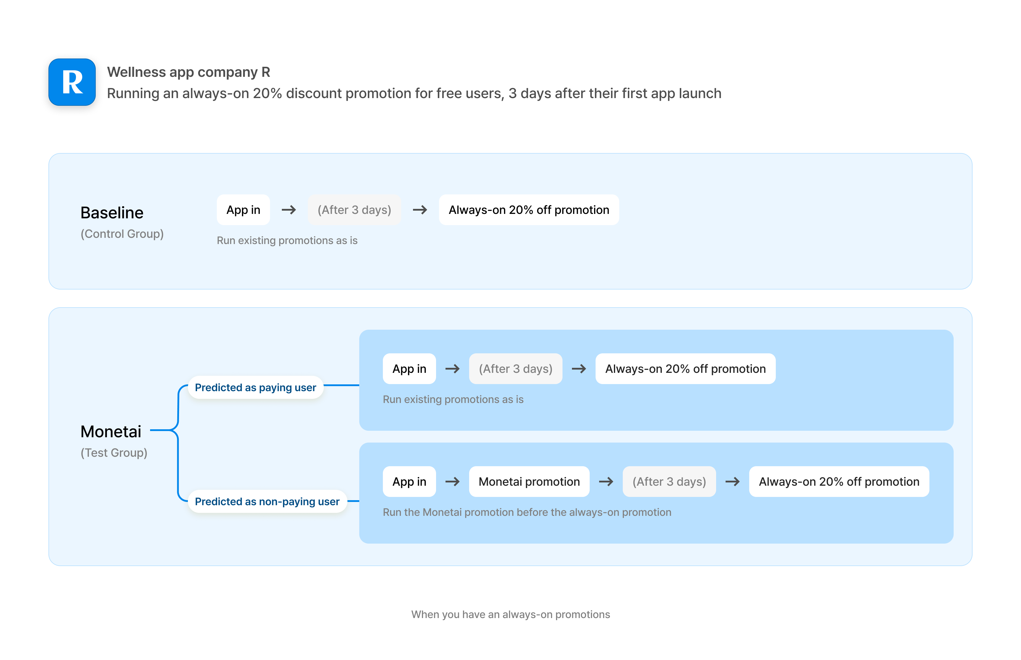The width and height of the screenshot is (1021, 660).
Task: Click the blue R company logo icon
Action: click(72, 82)
